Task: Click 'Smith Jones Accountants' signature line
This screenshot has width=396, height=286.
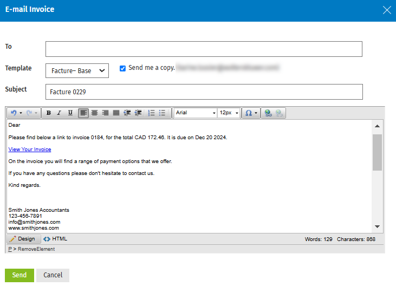Action: (38, 210)
